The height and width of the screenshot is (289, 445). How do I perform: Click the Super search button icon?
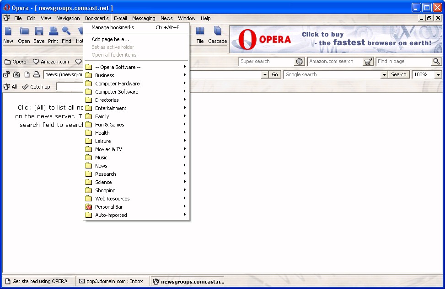[x=300, y=62]
